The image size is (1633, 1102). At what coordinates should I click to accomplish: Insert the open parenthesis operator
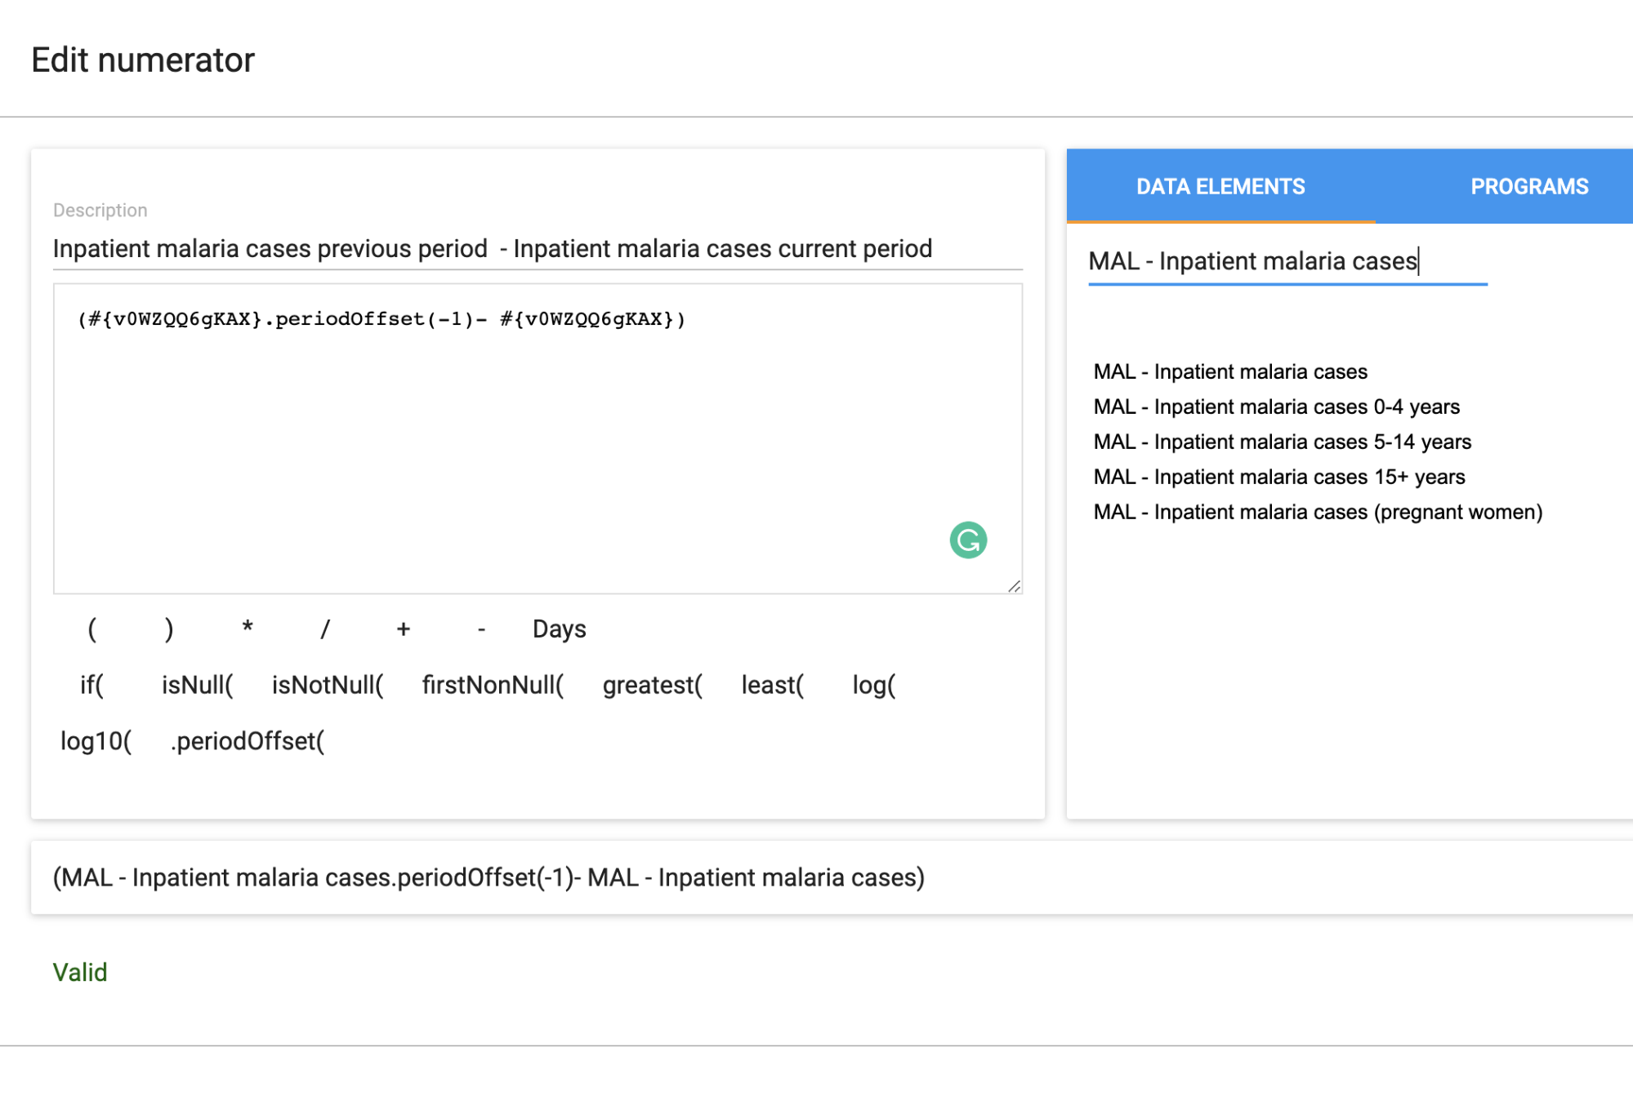[92, 629]
